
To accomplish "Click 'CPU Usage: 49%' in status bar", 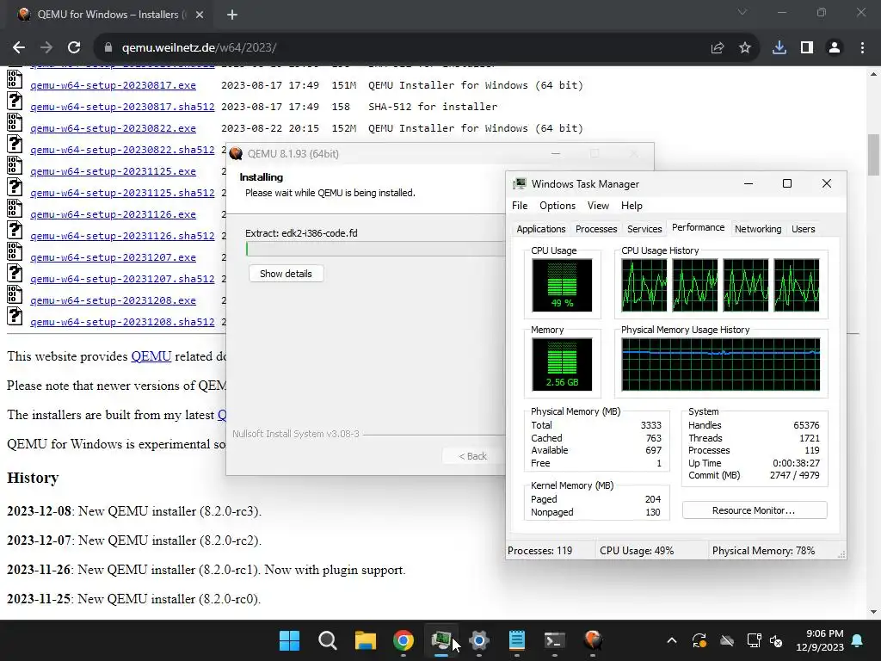I will click(x=637, y=551).
